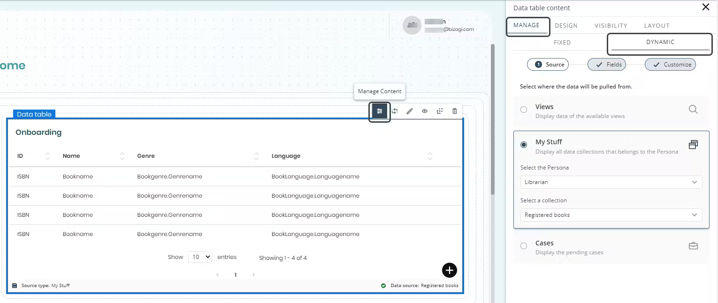The height and width of the screenshot is (303, 718).
Task: Click the trash delete icon for Data table
Action: tap(455, 111)
